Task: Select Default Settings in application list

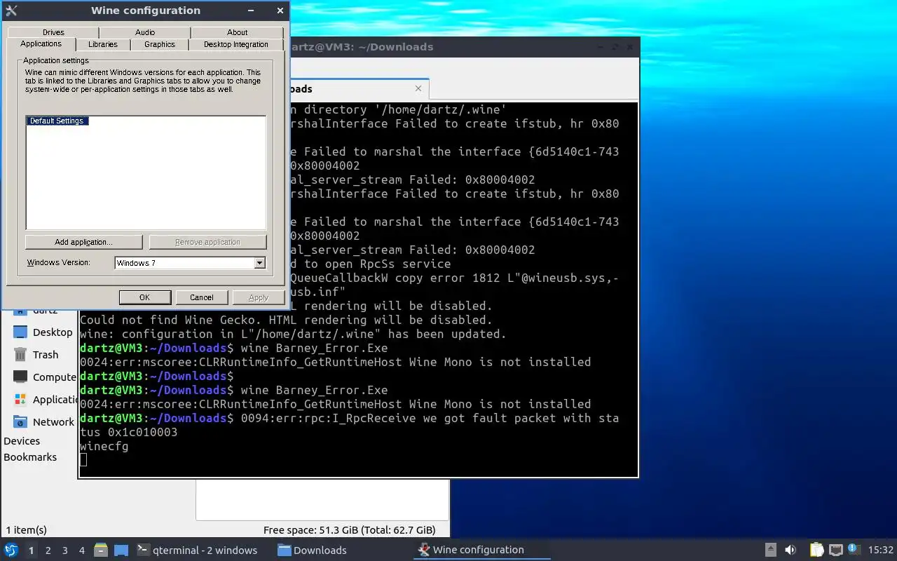Action: click(x=57, y=121)
